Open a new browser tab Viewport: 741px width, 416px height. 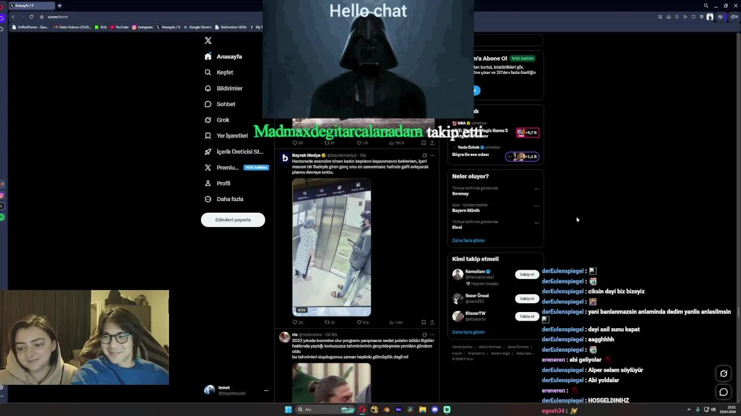[x=59, y=6]
